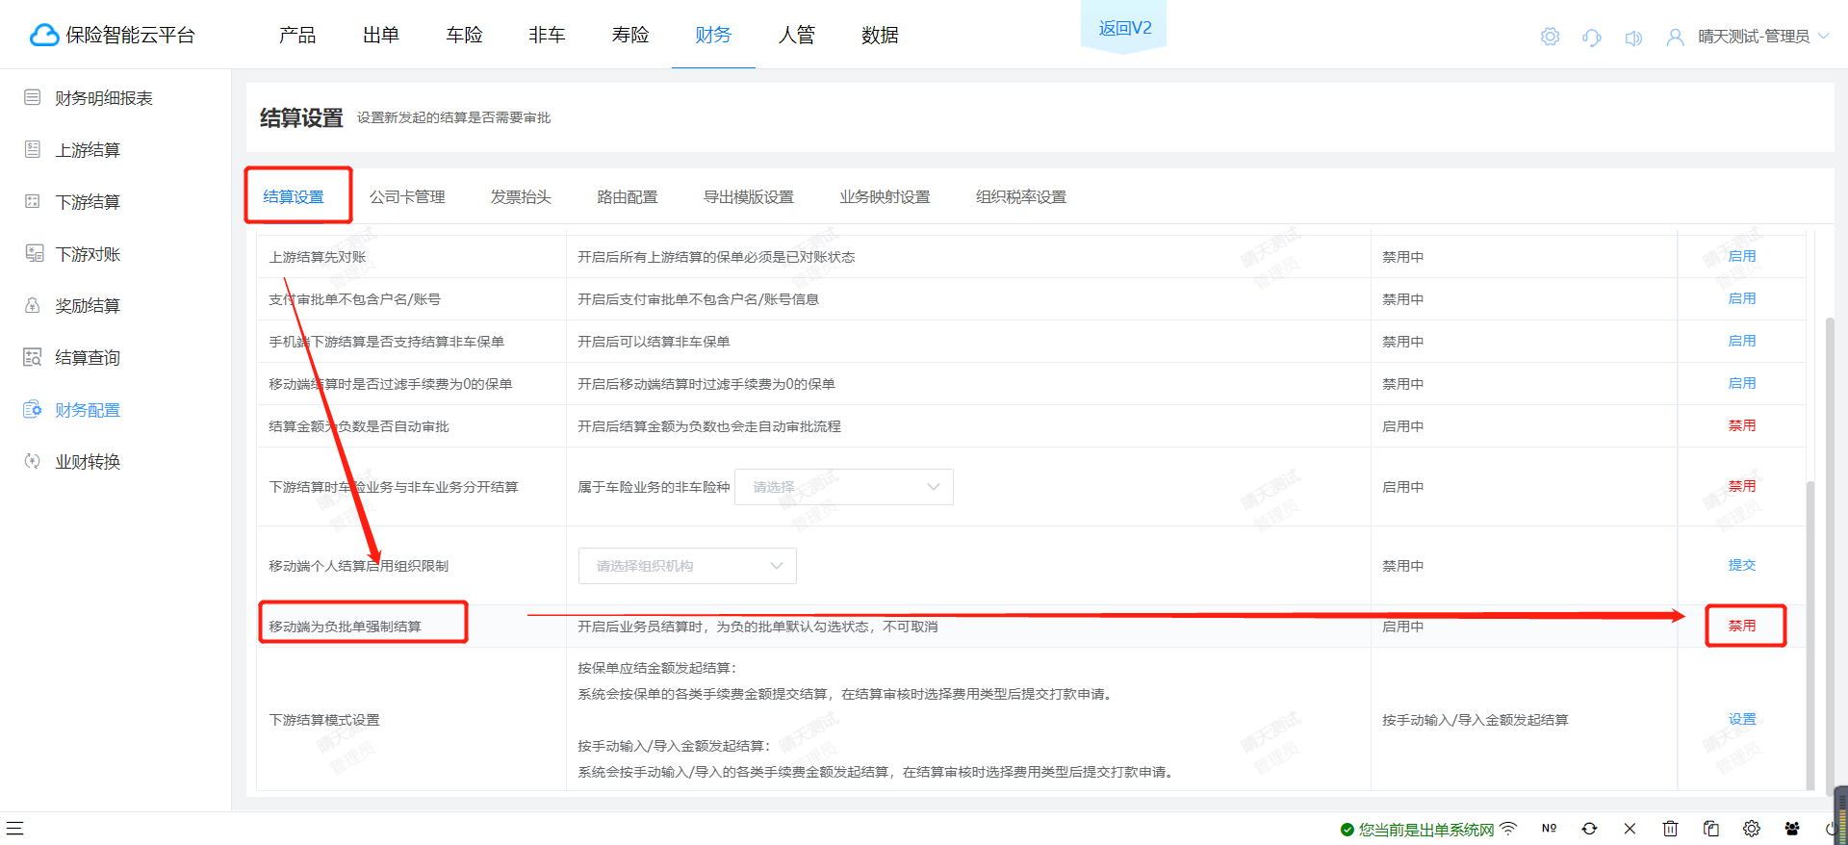Open 财务明细报表 via its sidebar icon

click(x=33, y=97)
